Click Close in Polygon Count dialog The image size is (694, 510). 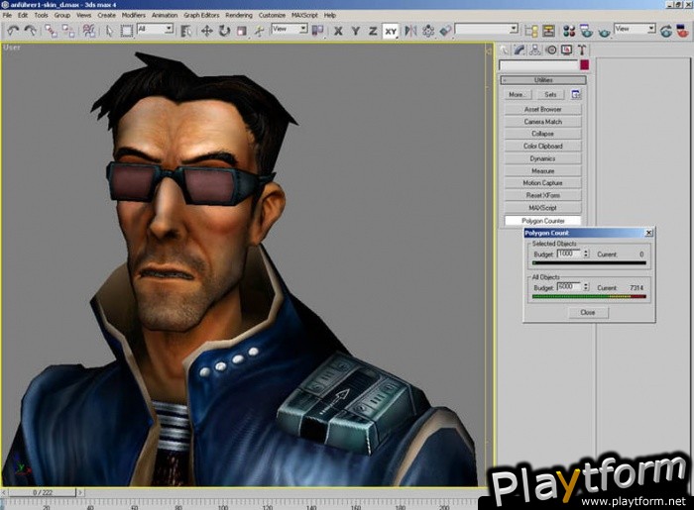point(588,313)
